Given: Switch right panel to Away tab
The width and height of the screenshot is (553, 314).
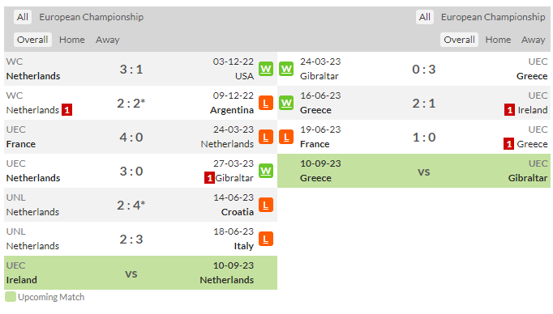Looking at the screenshot, I should pos(534,40).
